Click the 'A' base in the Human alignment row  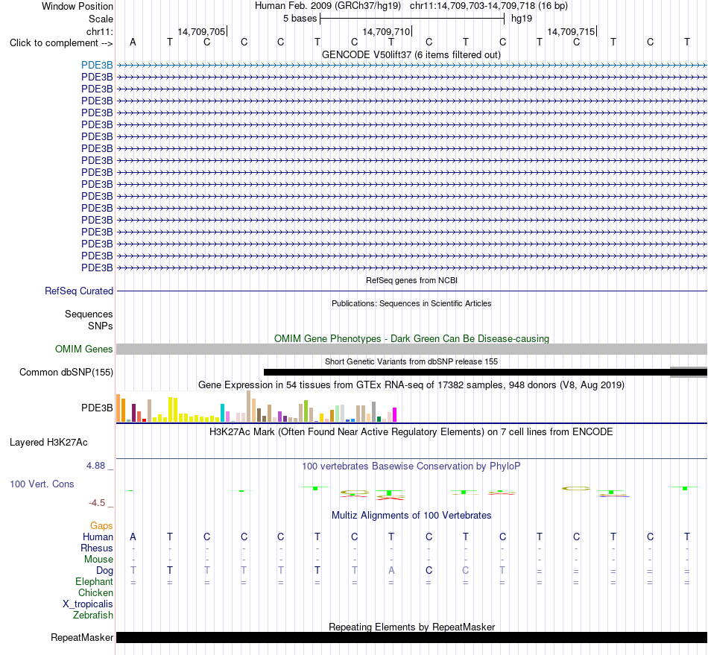coord(133,537)
